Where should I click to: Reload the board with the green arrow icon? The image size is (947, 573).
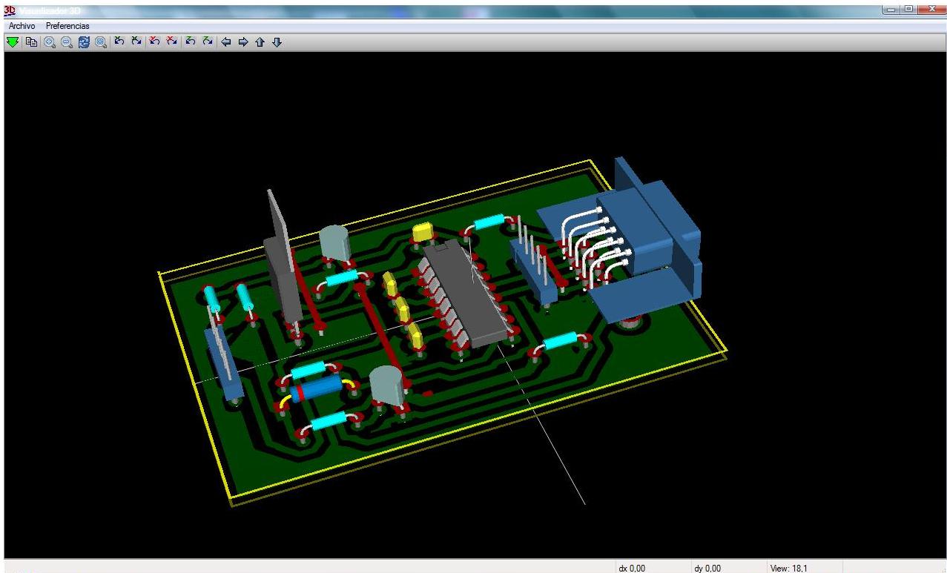12,42
